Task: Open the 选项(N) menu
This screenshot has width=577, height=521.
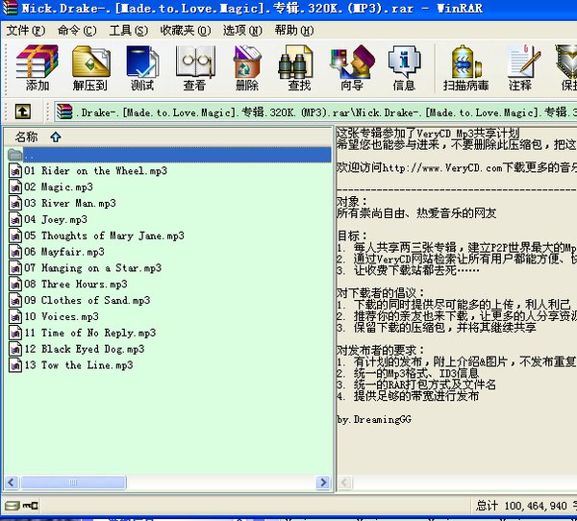Action: pos(242,30)
